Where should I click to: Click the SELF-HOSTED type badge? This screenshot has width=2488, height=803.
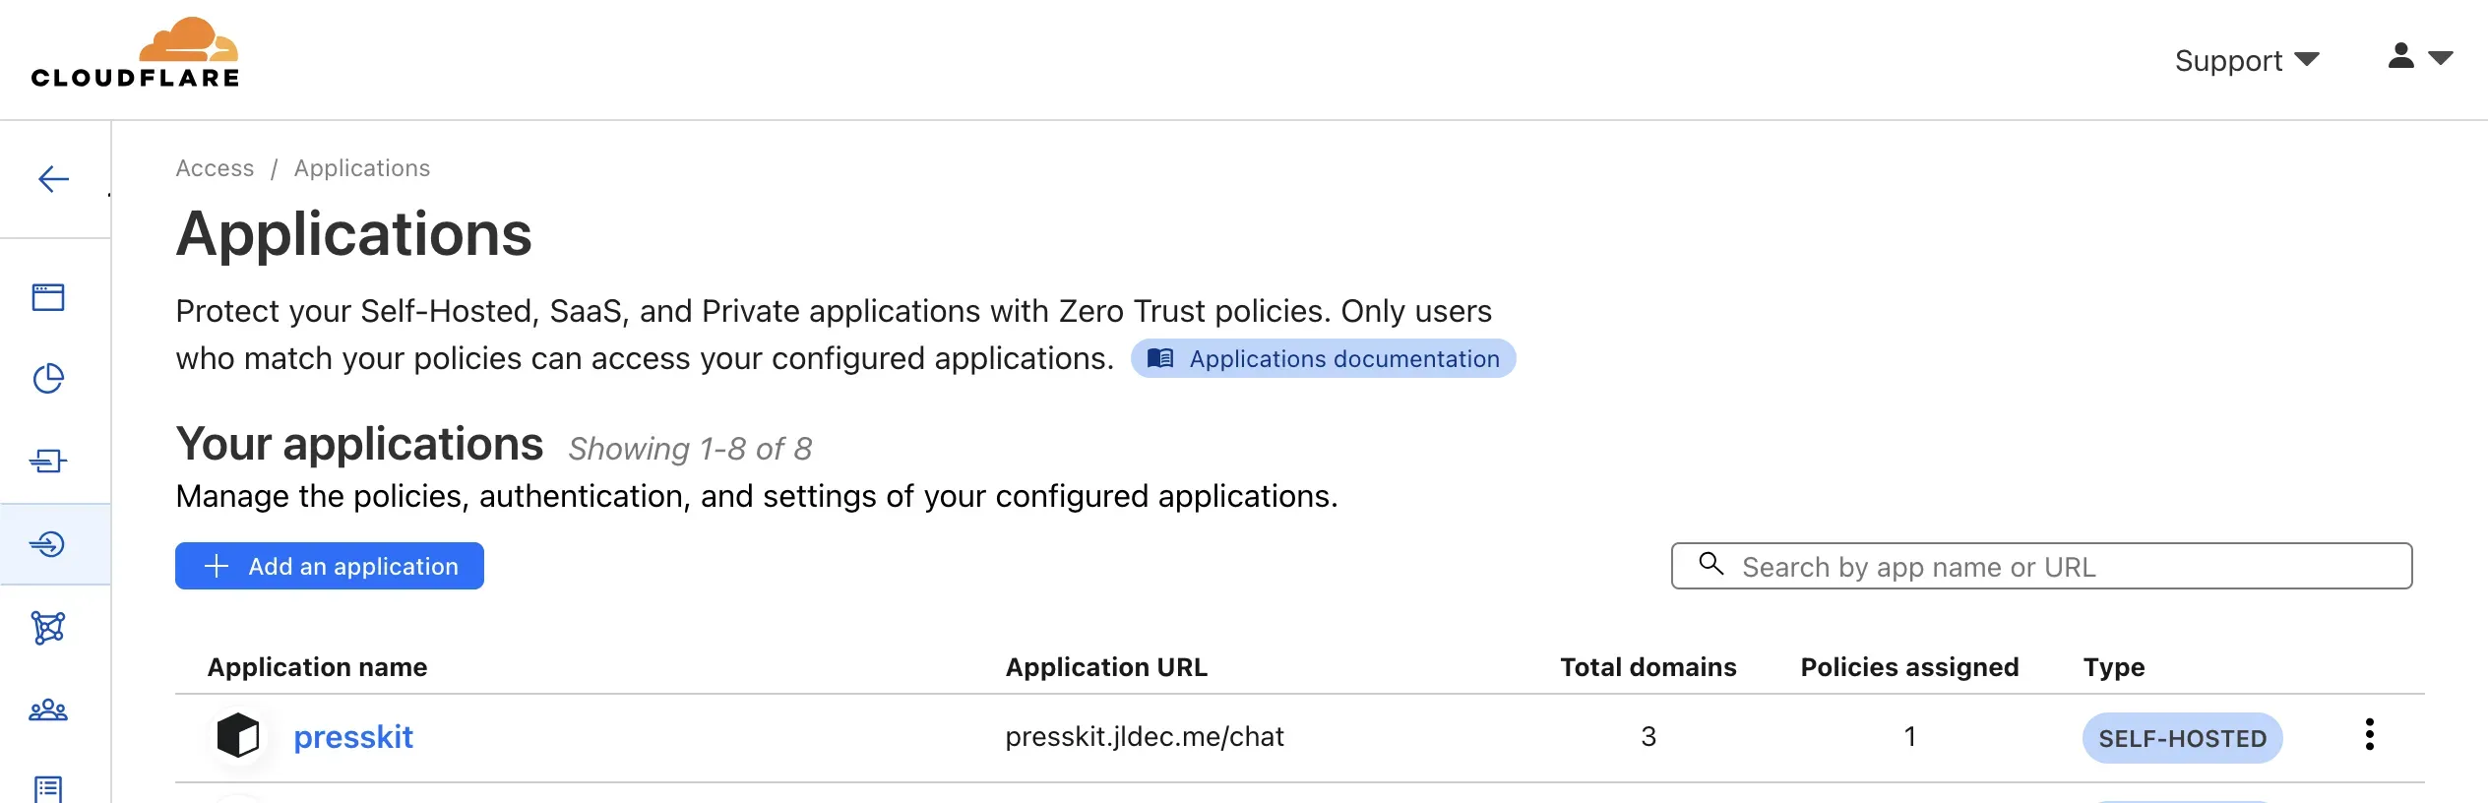tap(2182, 738)
